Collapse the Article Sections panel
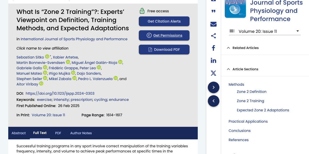This screenshot has height=154, width=309. 228,69
